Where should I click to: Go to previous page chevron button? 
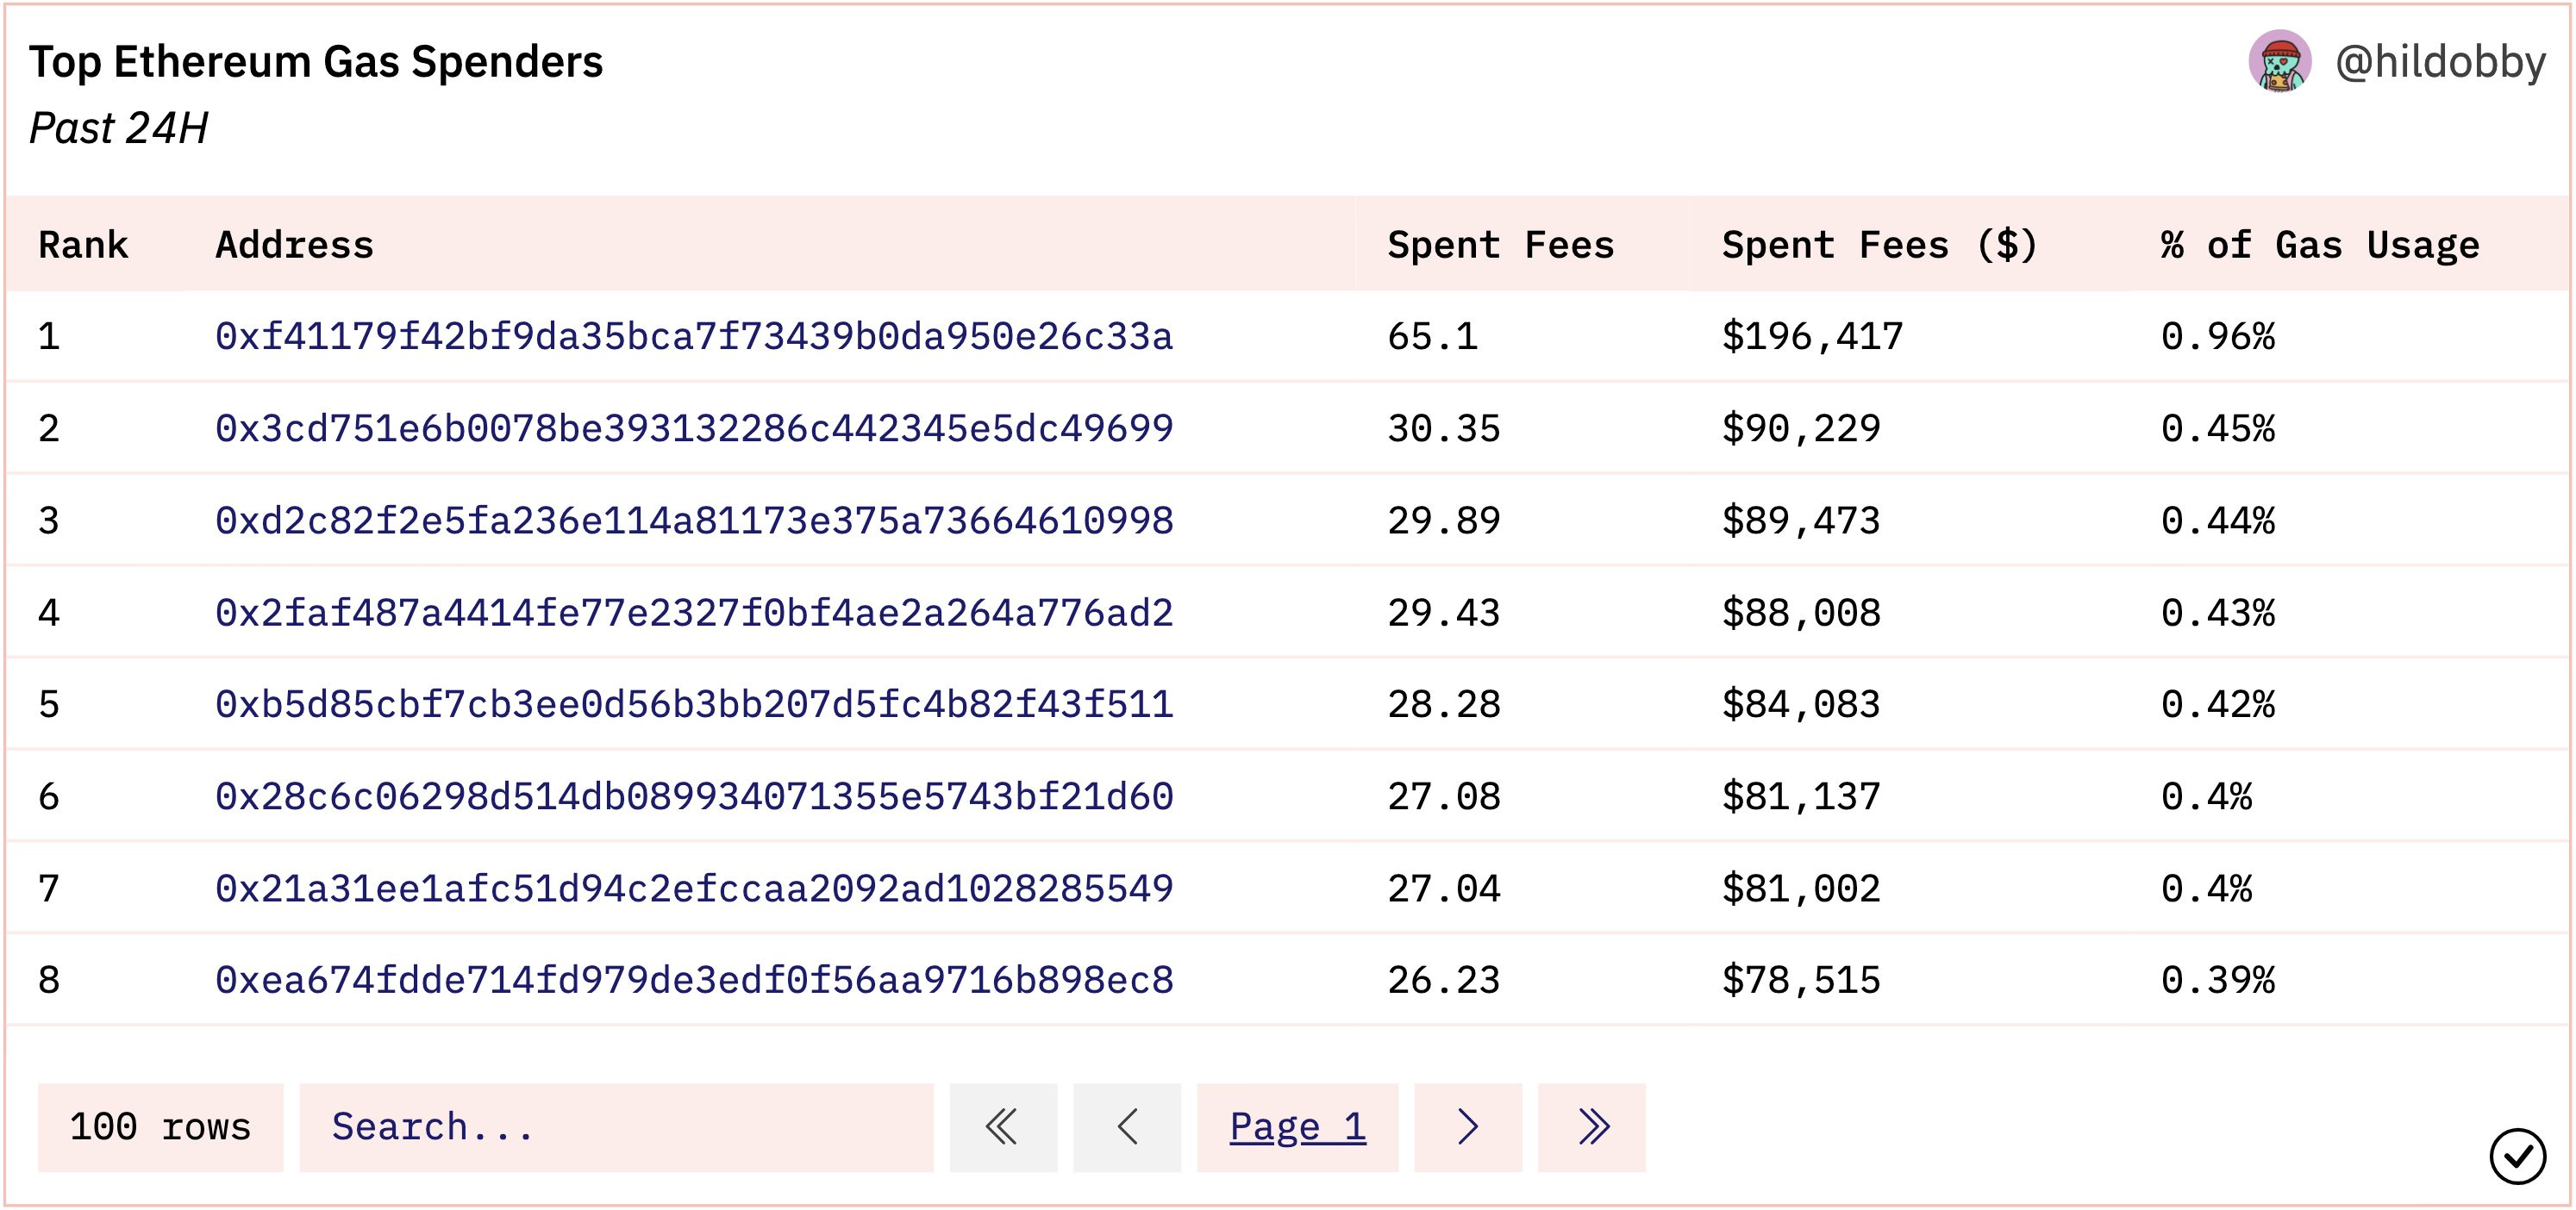(x=1127, y=1127)
